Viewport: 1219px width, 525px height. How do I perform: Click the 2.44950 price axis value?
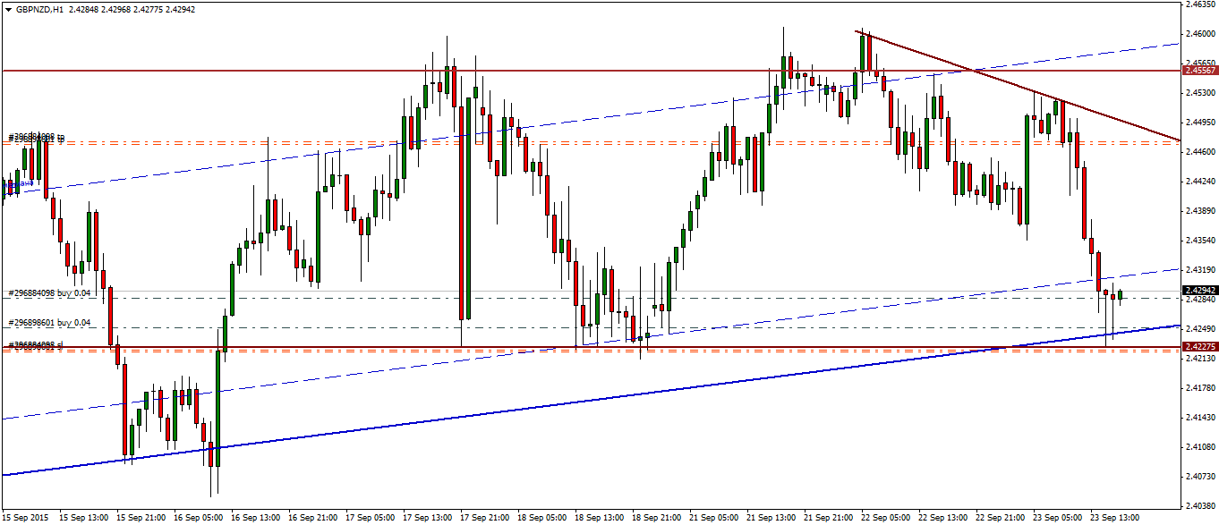[x=1198, y=123]
